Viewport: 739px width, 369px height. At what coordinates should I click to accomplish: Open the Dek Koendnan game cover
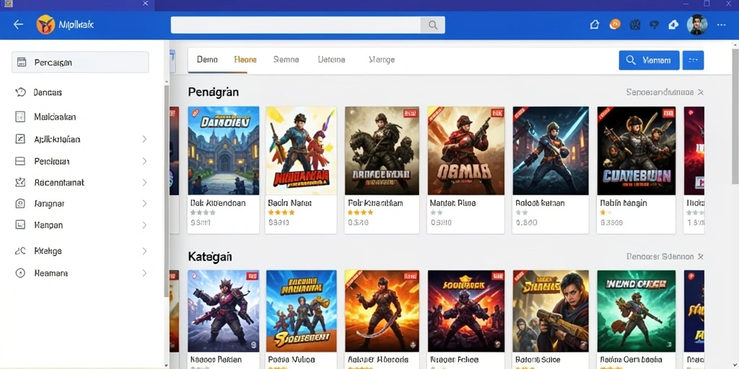pos(224,151)
